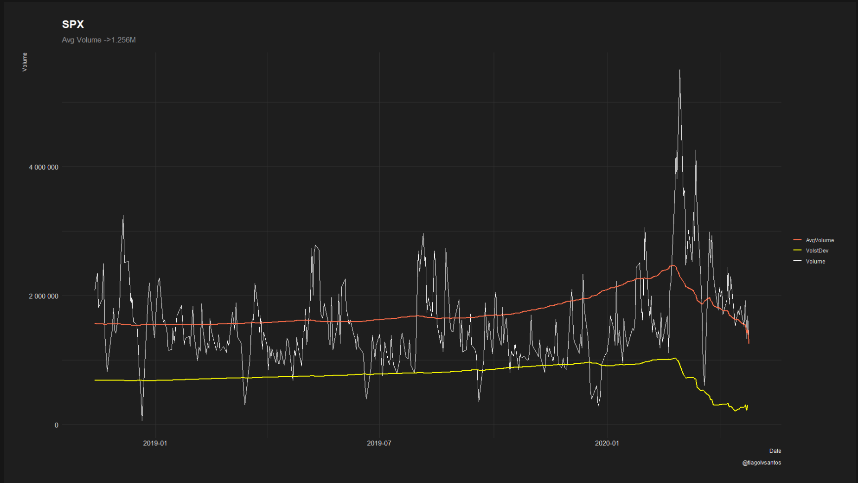Click the Date x-axis title
858x483 pixels.
coord(775,451)
